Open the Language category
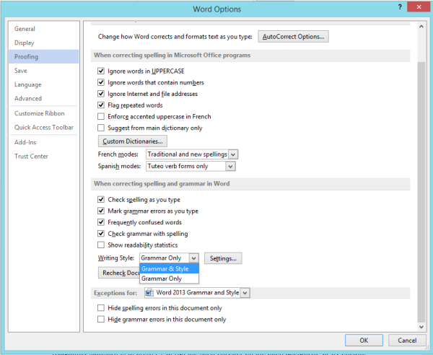Screen dimensions: 433x355 [43, 84]
